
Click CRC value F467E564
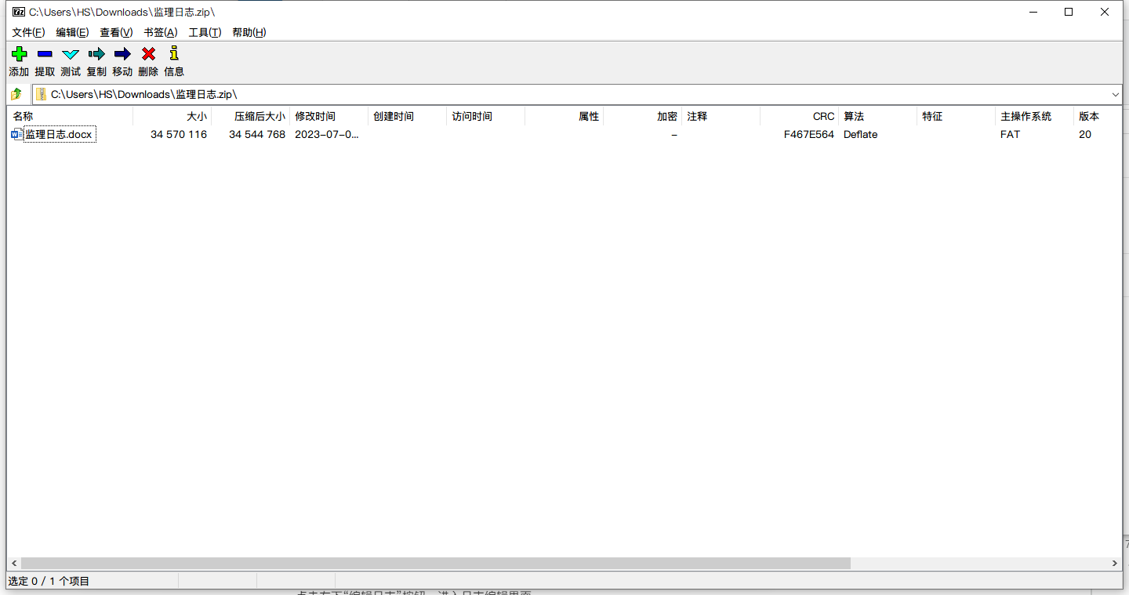coord(809,135)
